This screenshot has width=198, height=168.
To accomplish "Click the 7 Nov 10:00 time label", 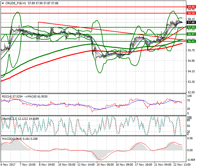I will pyautogui.click(x=28, y=165).
